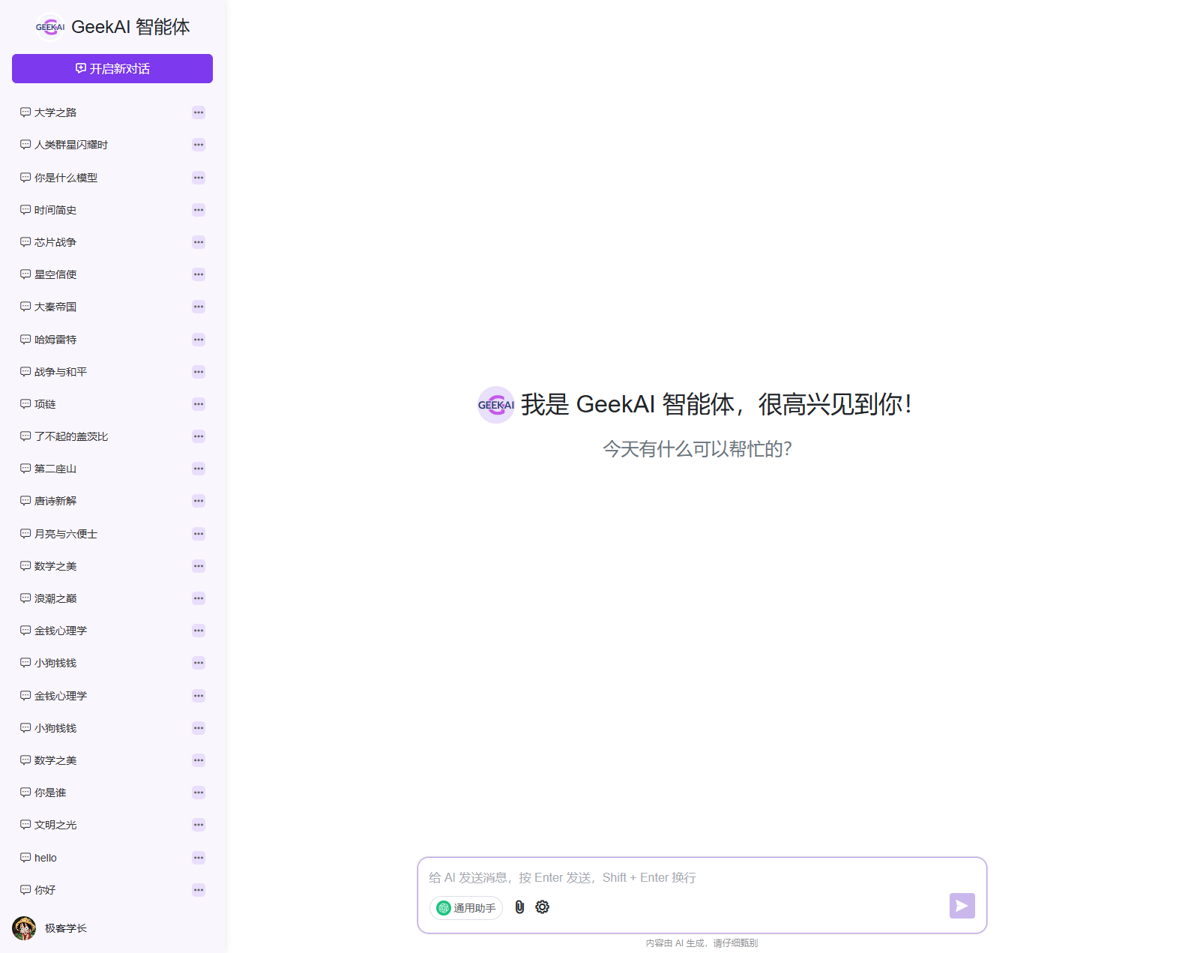This screenshot has height=953, width=1179.
Task: Open more options for 唐诗新解 chat
Action: click(x=199, y=501)
